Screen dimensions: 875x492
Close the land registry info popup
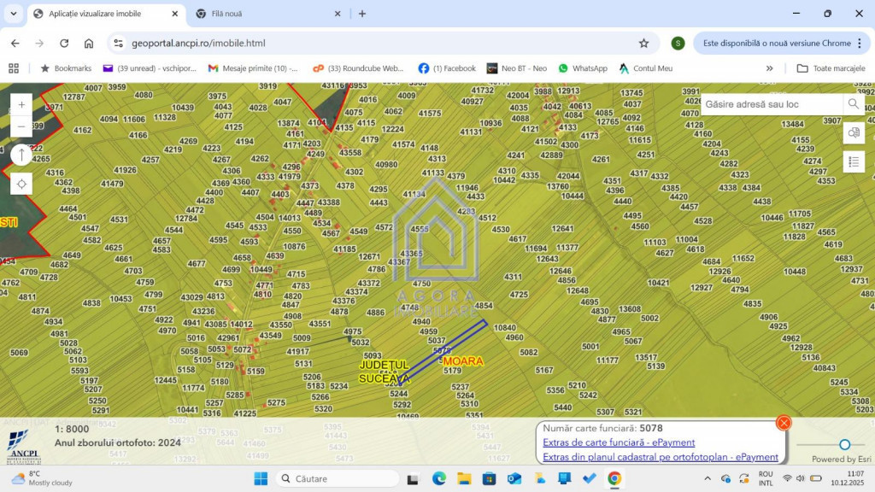[x=784, y=423]
